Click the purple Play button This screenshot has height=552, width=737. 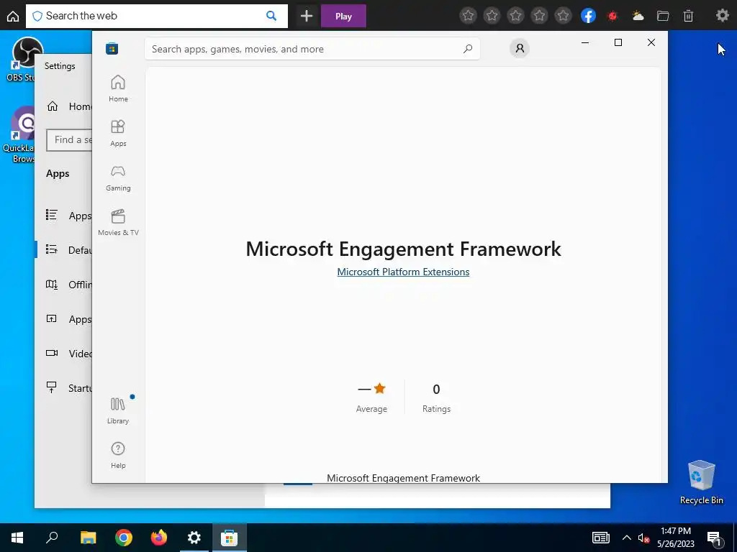tap(343, 16)
